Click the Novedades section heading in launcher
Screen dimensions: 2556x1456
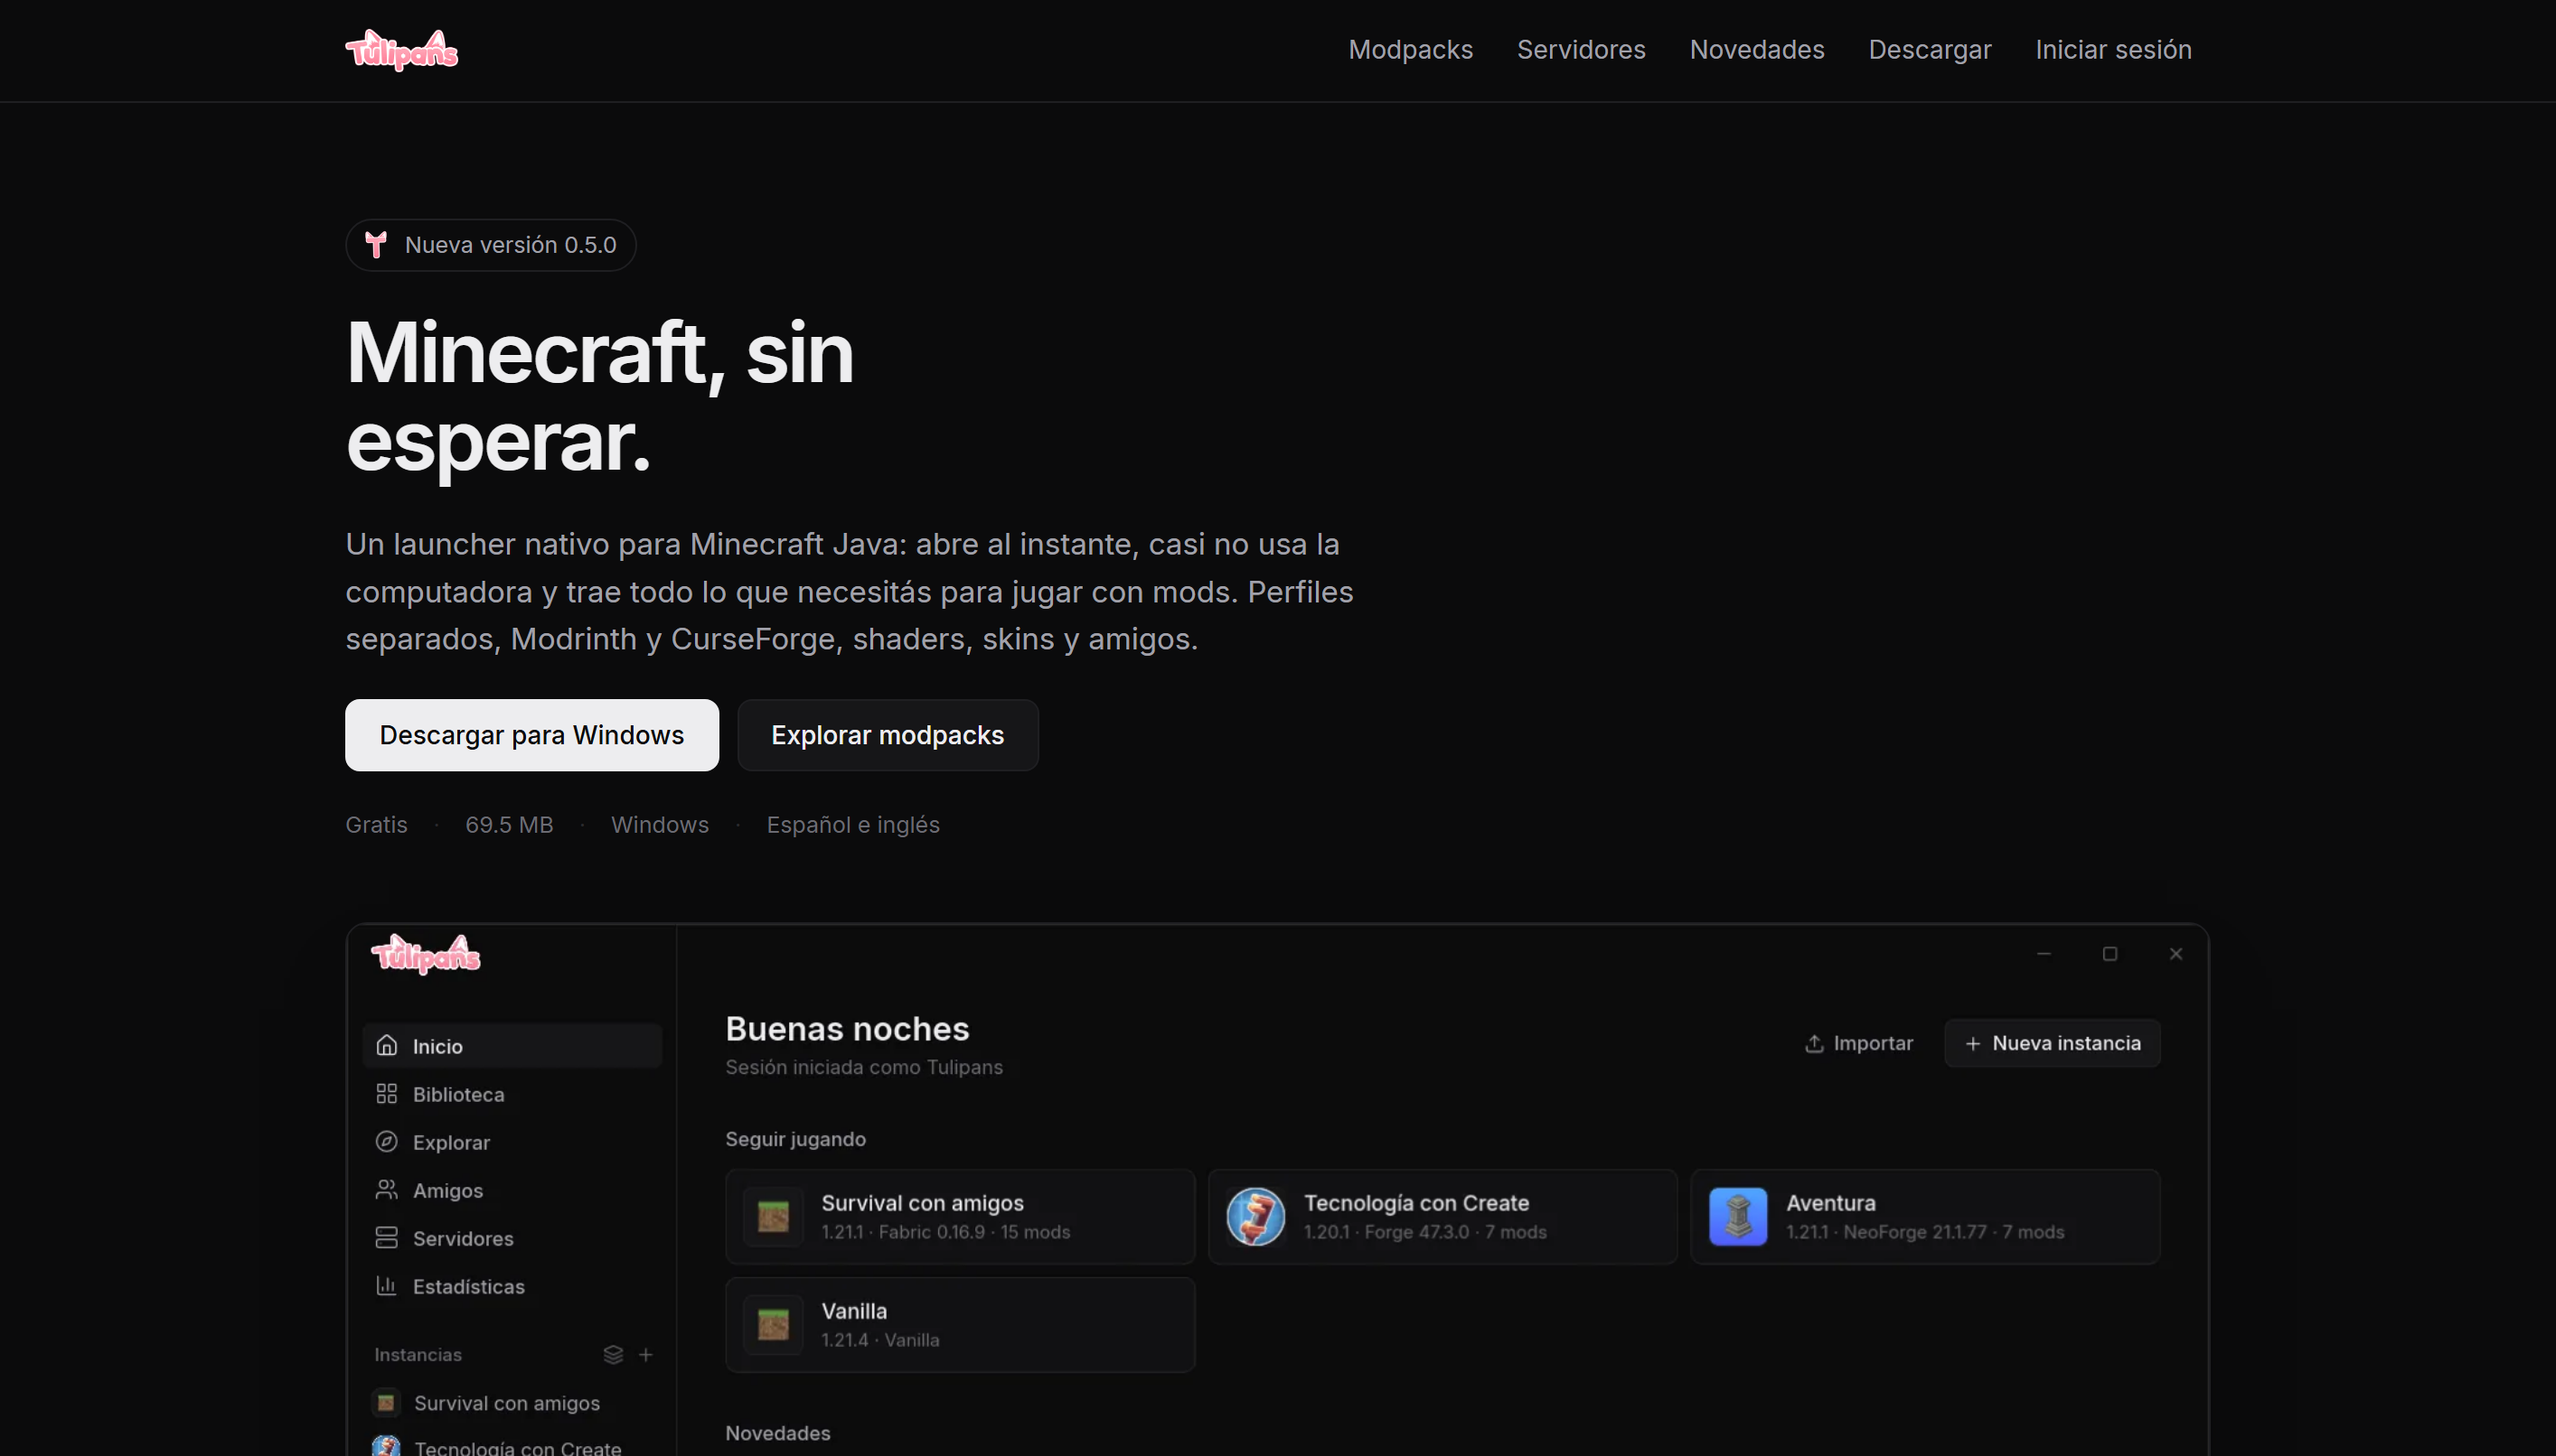(x=778, y=1433)
